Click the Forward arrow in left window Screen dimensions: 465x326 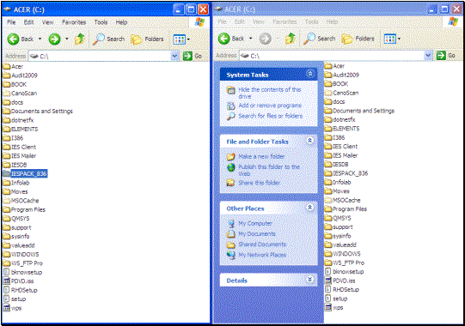point(54,39)
